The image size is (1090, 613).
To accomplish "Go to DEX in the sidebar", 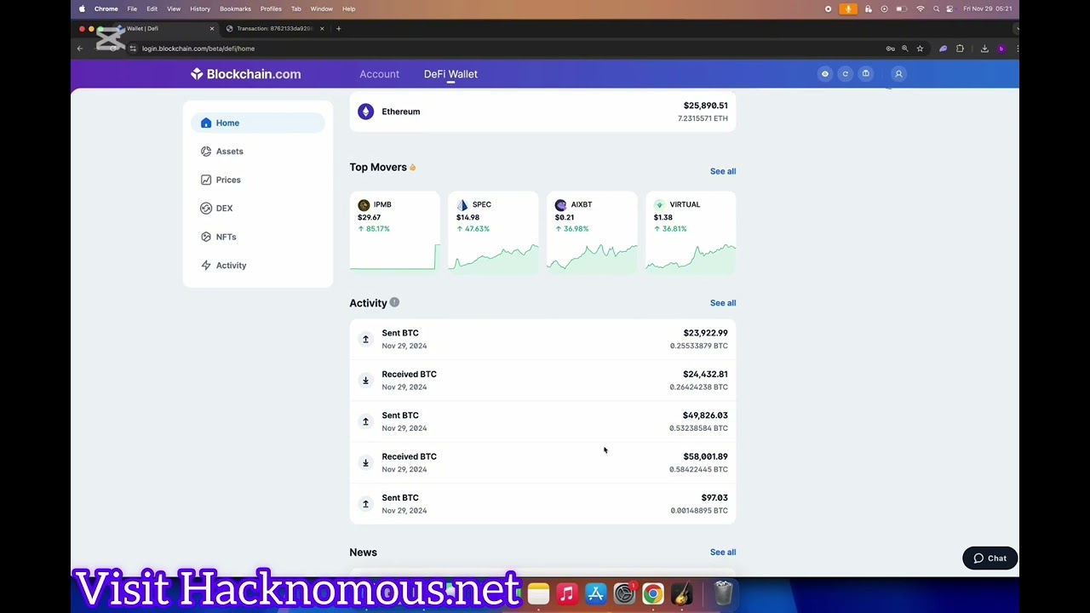I will pos(223,209).
